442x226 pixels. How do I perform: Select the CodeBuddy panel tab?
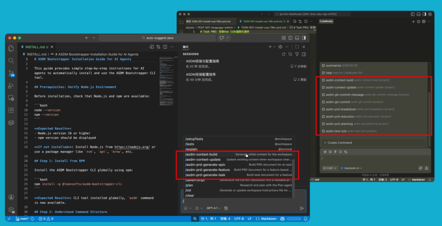[327, 21]
